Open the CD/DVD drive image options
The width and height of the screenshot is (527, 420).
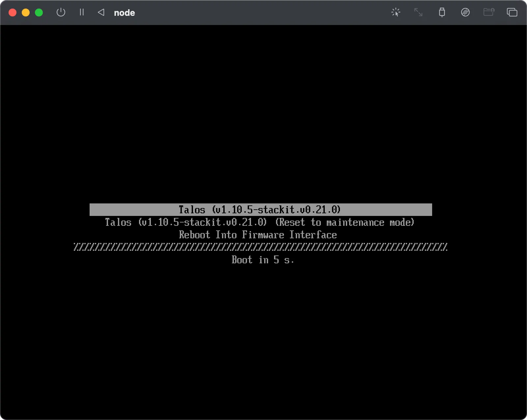point(466,13)
